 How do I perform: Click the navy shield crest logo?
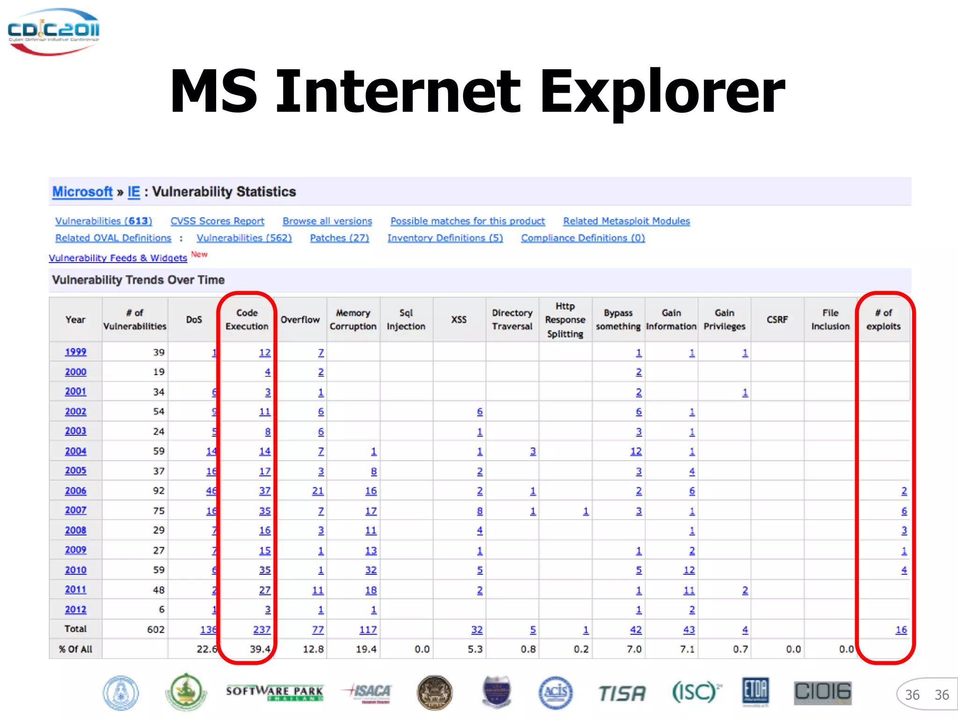tap(497, 692)
